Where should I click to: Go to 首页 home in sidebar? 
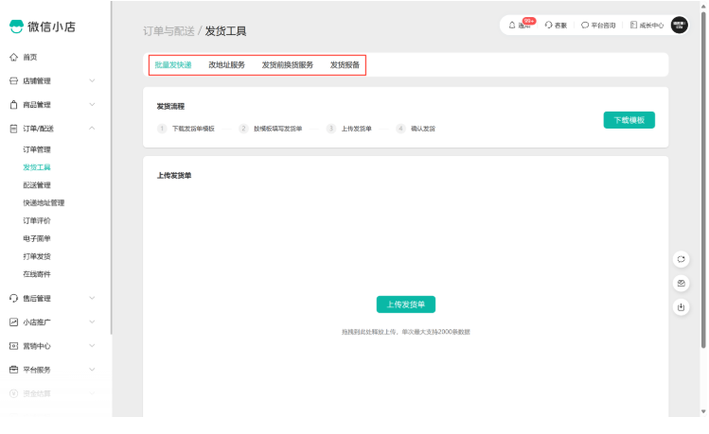click(30, 58)
